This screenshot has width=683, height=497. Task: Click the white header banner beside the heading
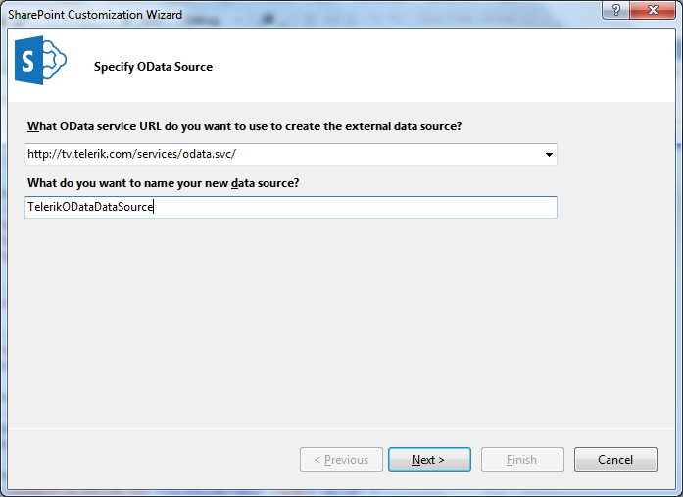tap(436, 66)
